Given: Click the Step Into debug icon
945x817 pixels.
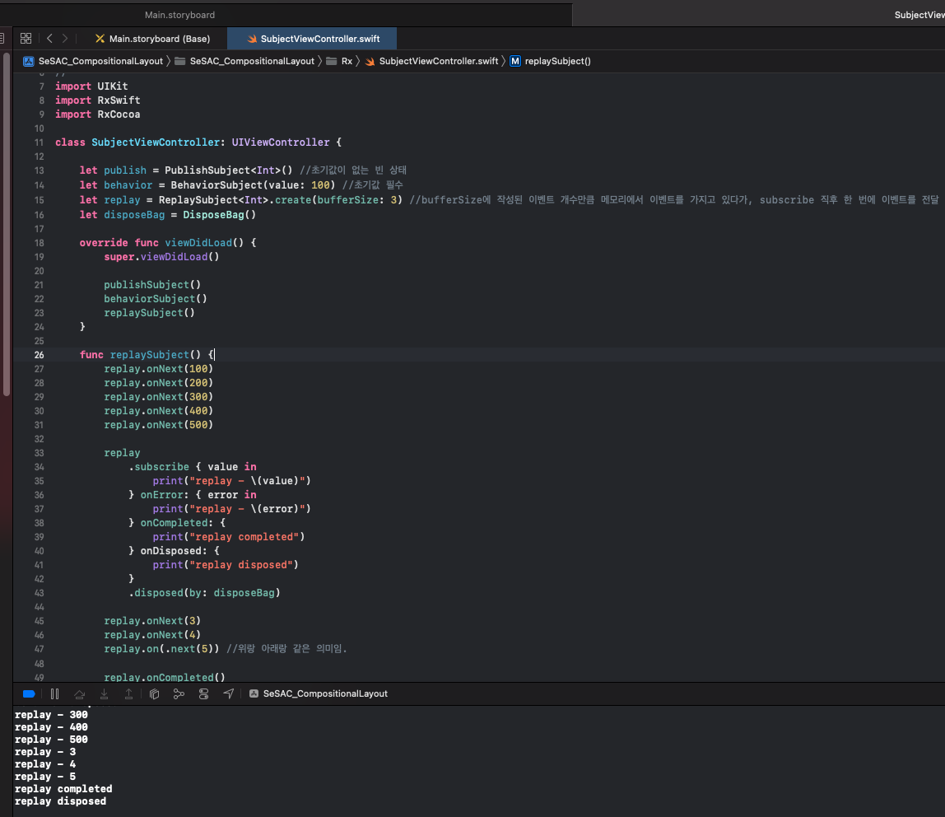Looking at the screenshot, I should coord(105,694).
